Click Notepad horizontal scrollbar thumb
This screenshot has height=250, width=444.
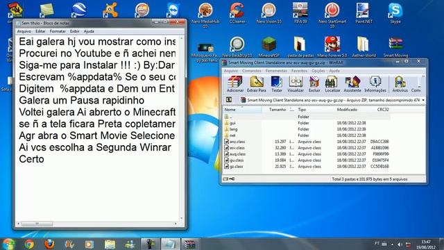pos(37,224)
